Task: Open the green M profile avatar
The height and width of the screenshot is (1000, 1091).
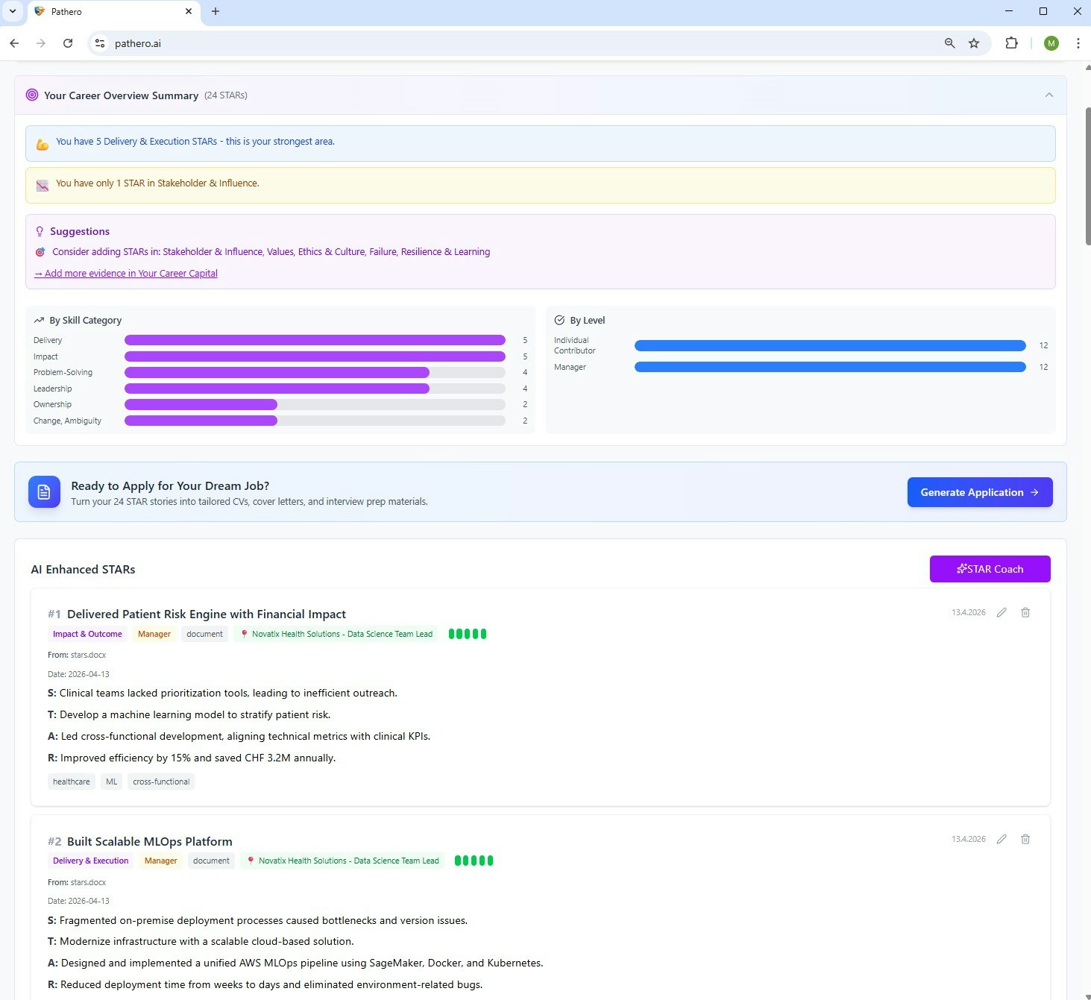Action: [1051, 43]
